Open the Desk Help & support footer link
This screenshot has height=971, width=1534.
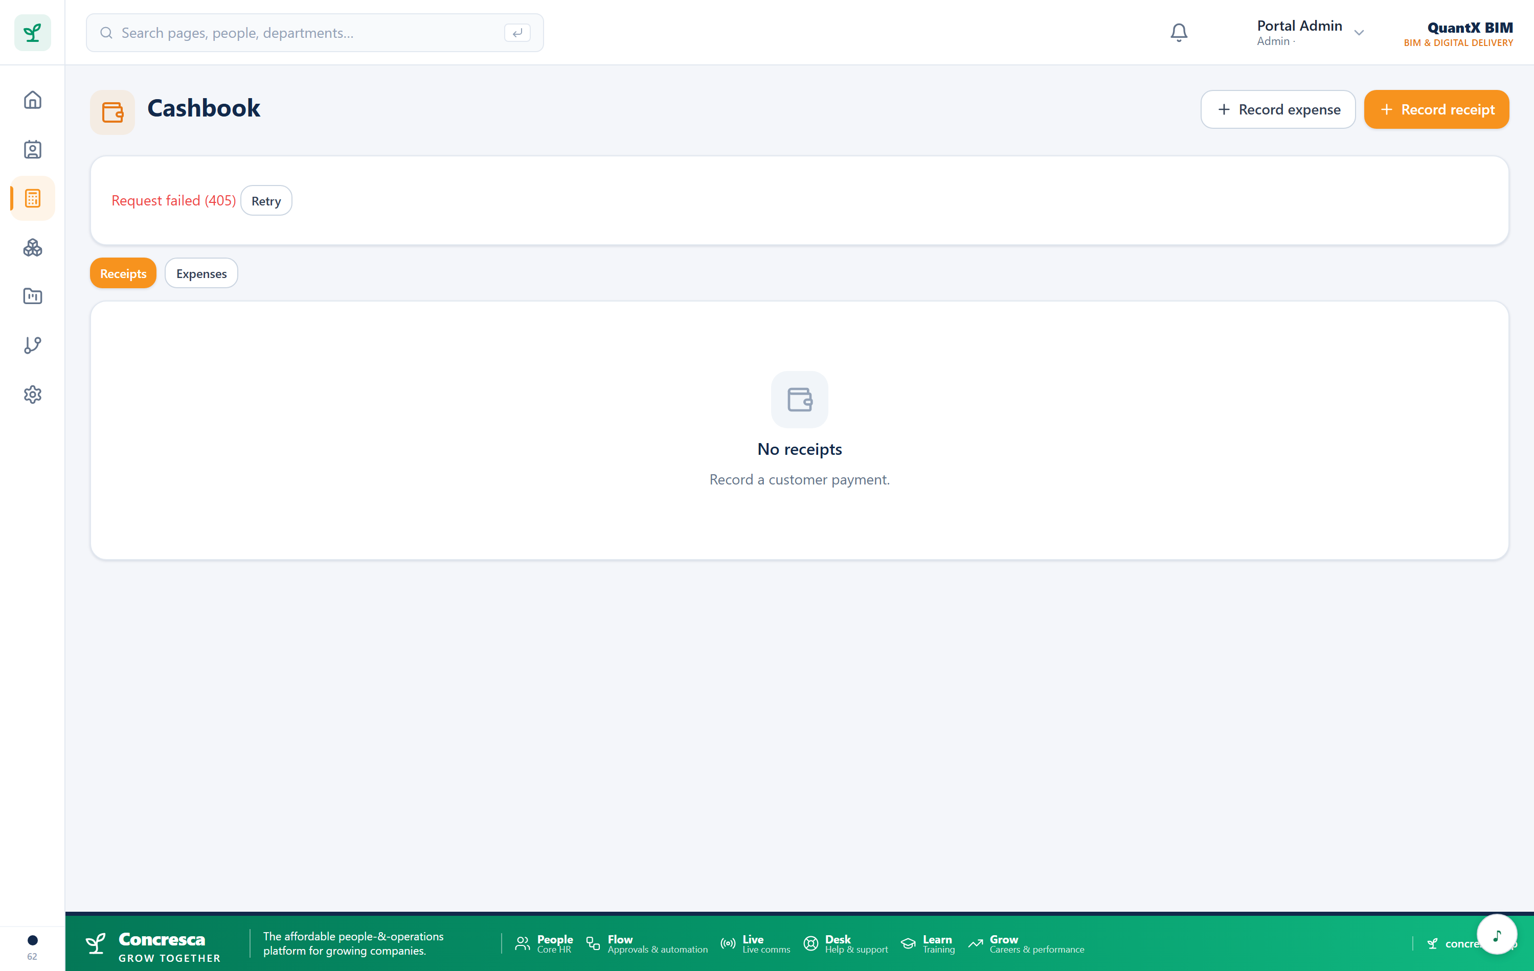pyautogui.click(x=845, y=943)
